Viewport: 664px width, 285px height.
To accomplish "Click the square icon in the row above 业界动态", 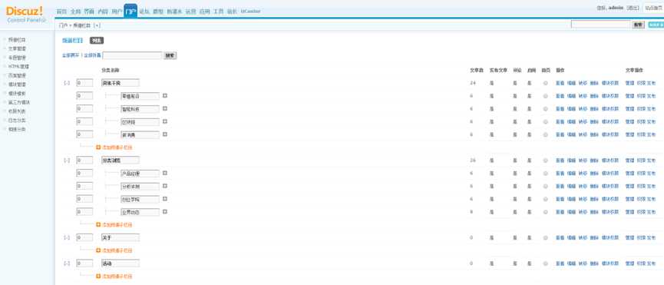I will point(165,198).
